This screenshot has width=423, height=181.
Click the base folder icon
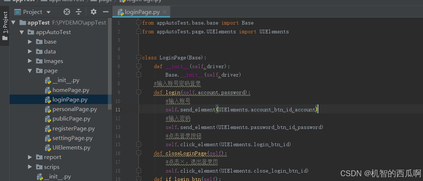39,42
